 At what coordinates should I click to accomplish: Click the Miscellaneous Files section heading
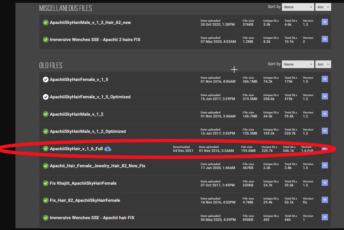[65, 8]
